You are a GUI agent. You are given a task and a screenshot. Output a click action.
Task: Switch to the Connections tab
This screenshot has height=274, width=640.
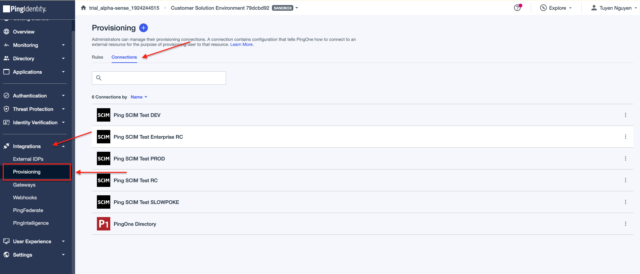point(124,57)
